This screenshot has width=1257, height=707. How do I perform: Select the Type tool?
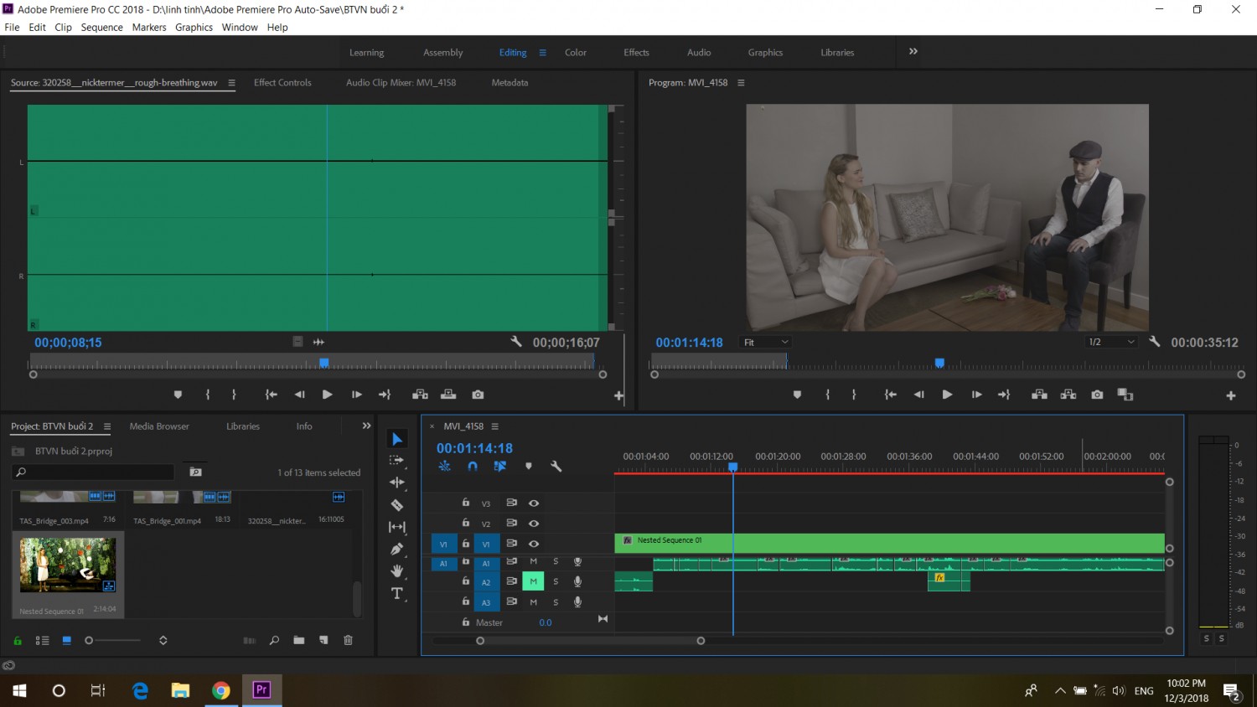(x=397, y=594)
